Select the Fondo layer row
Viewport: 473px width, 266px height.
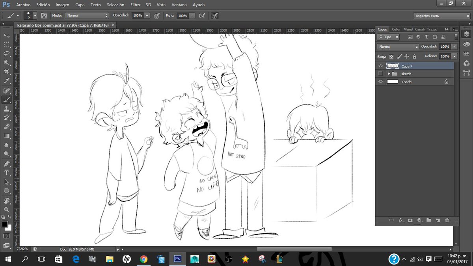point(415,82)
